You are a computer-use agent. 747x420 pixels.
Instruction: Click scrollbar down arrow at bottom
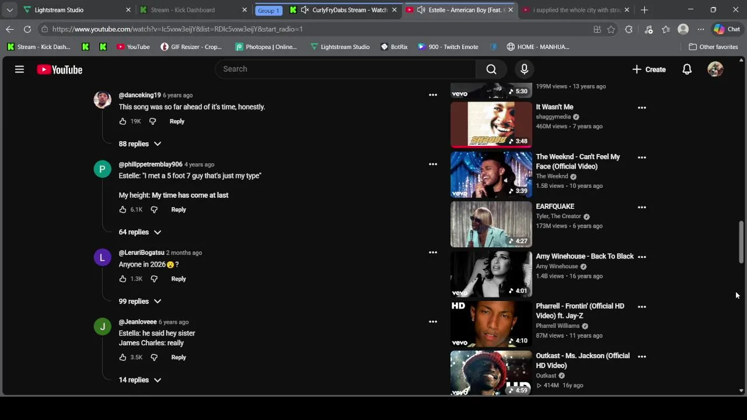(742, 391)
